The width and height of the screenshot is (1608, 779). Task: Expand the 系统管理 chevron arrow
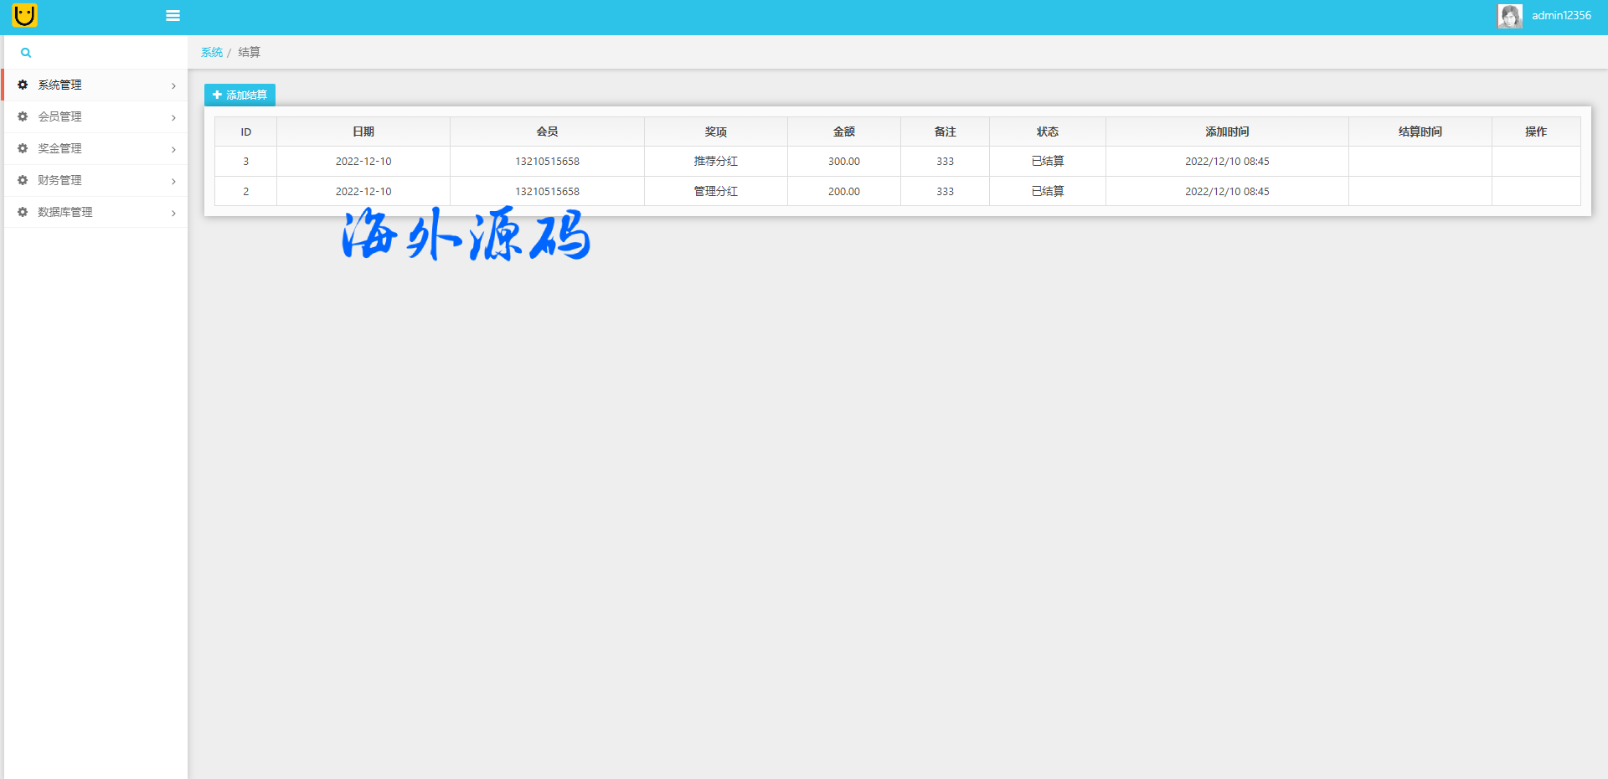pos(173,85)
